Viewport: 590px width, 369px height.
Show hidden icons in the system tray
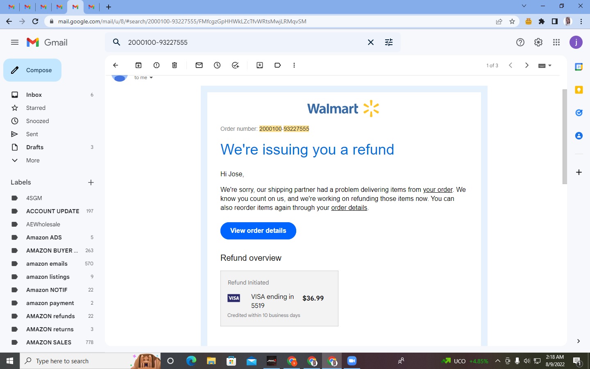(497, 361)
